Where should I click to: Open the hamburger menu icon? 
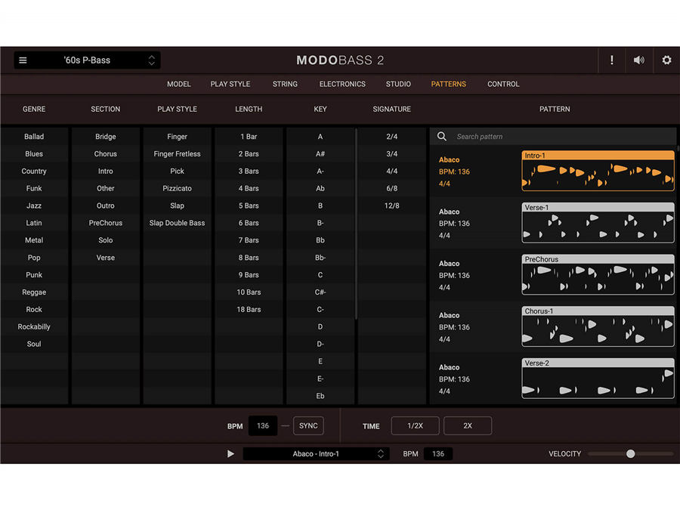pyautogui.click(x=23, y=60)
